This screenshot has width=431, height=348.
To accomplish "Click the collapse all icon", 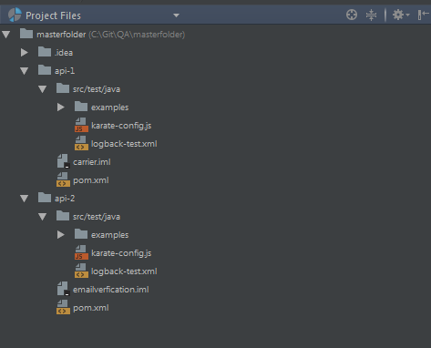I will 371,15.
